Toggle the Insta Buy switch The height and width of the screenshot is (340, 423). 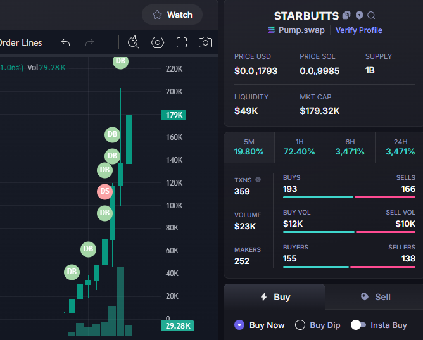pyautogui.click(x=358, y=325)
